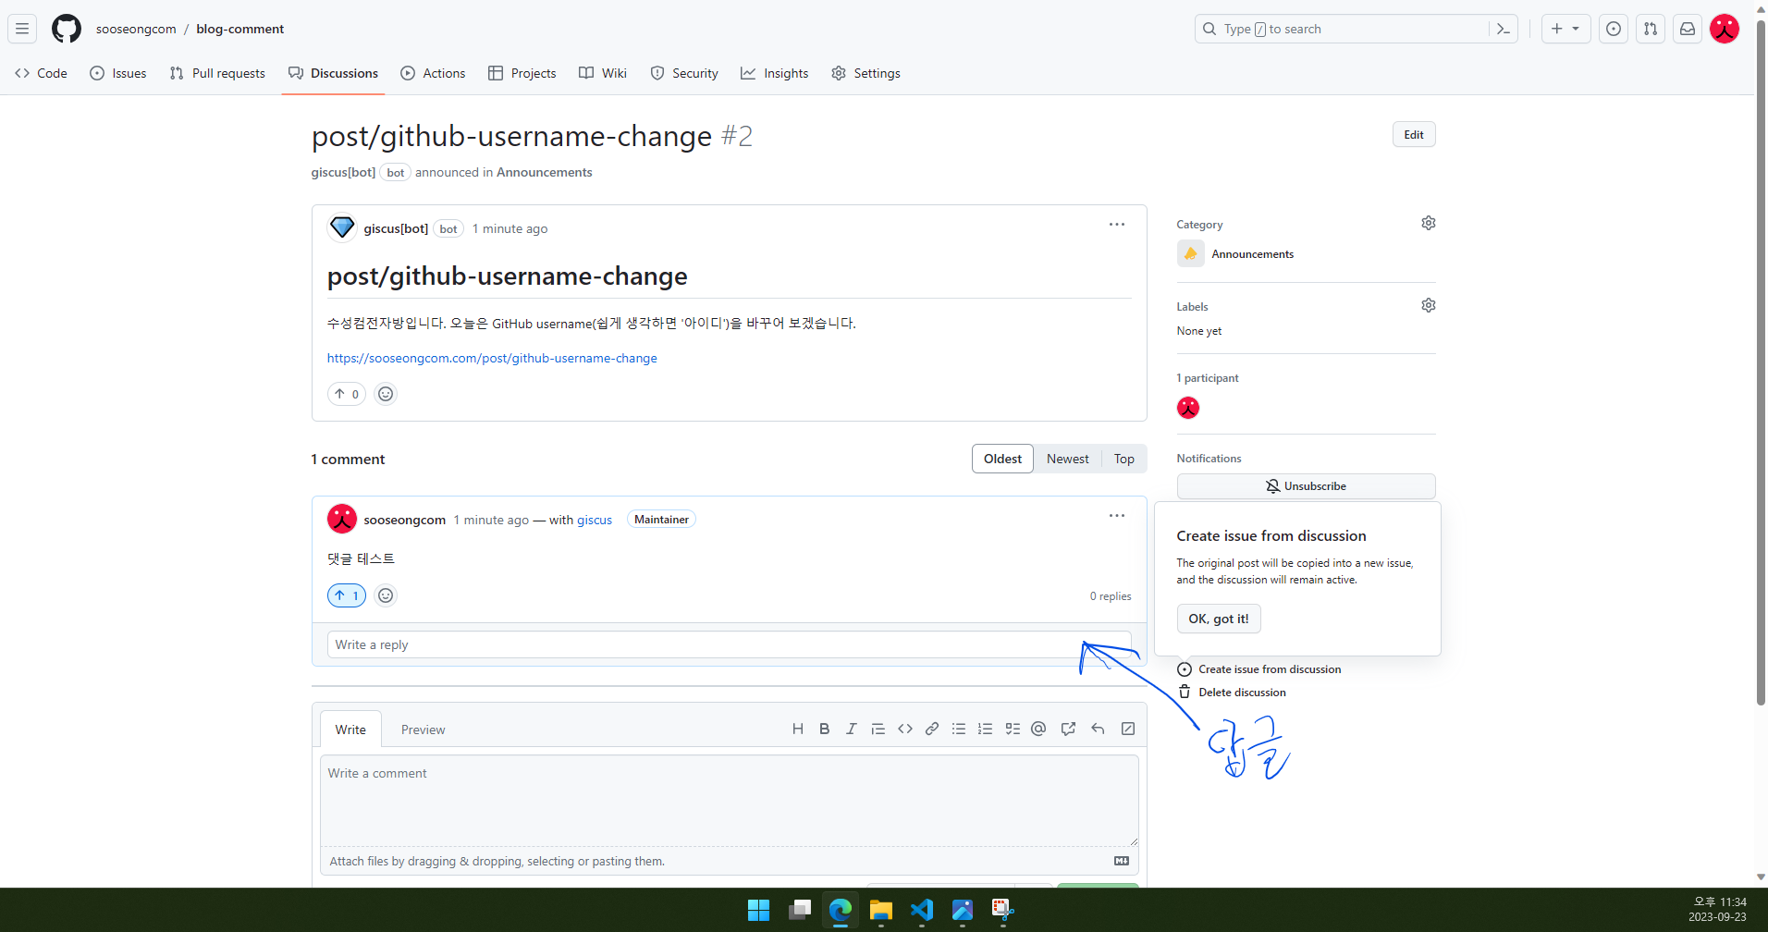Open the Code tab
Image resolution: width=1768 pixels, height=932 pixels.
42,73
